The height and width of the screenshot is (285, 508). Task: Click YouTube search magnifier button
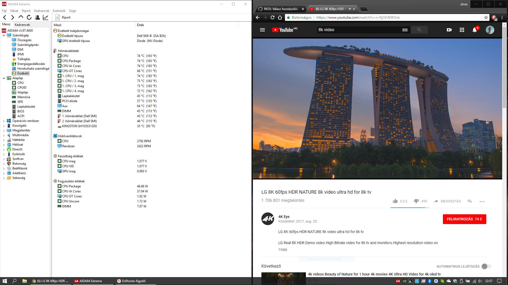pyautogui.click(x=419, y=30)
